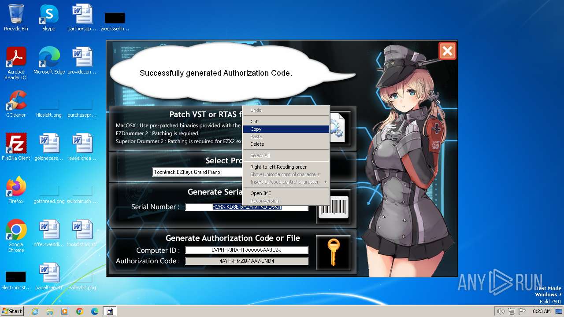Image resolution: width=564 pixels, height=317 pixels.
Task: Open the Skype desktop shortcut
Action: [x=49, y=18]
